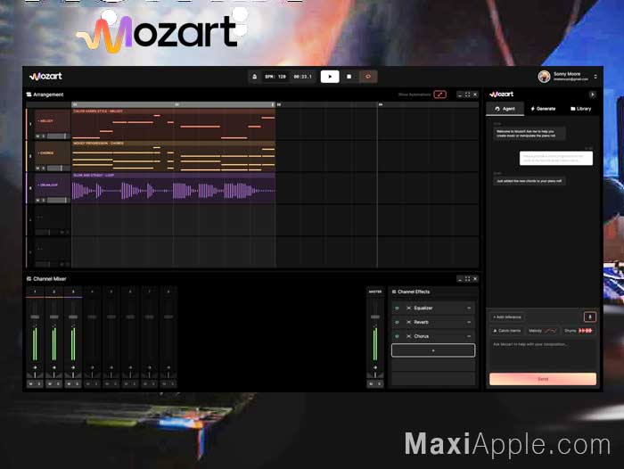Click the Channel Effects panel icon
This screenshot has width=624, height=469.
click(394, 292)
